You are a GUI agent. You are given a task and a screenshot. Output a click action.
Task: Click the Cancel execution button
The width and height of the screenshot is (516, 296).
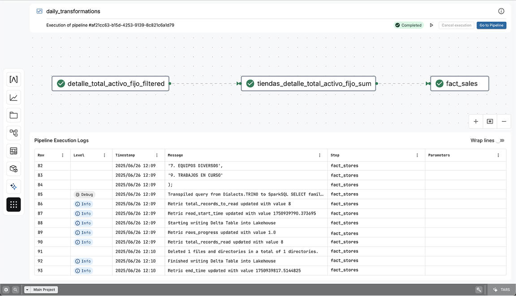456,25
